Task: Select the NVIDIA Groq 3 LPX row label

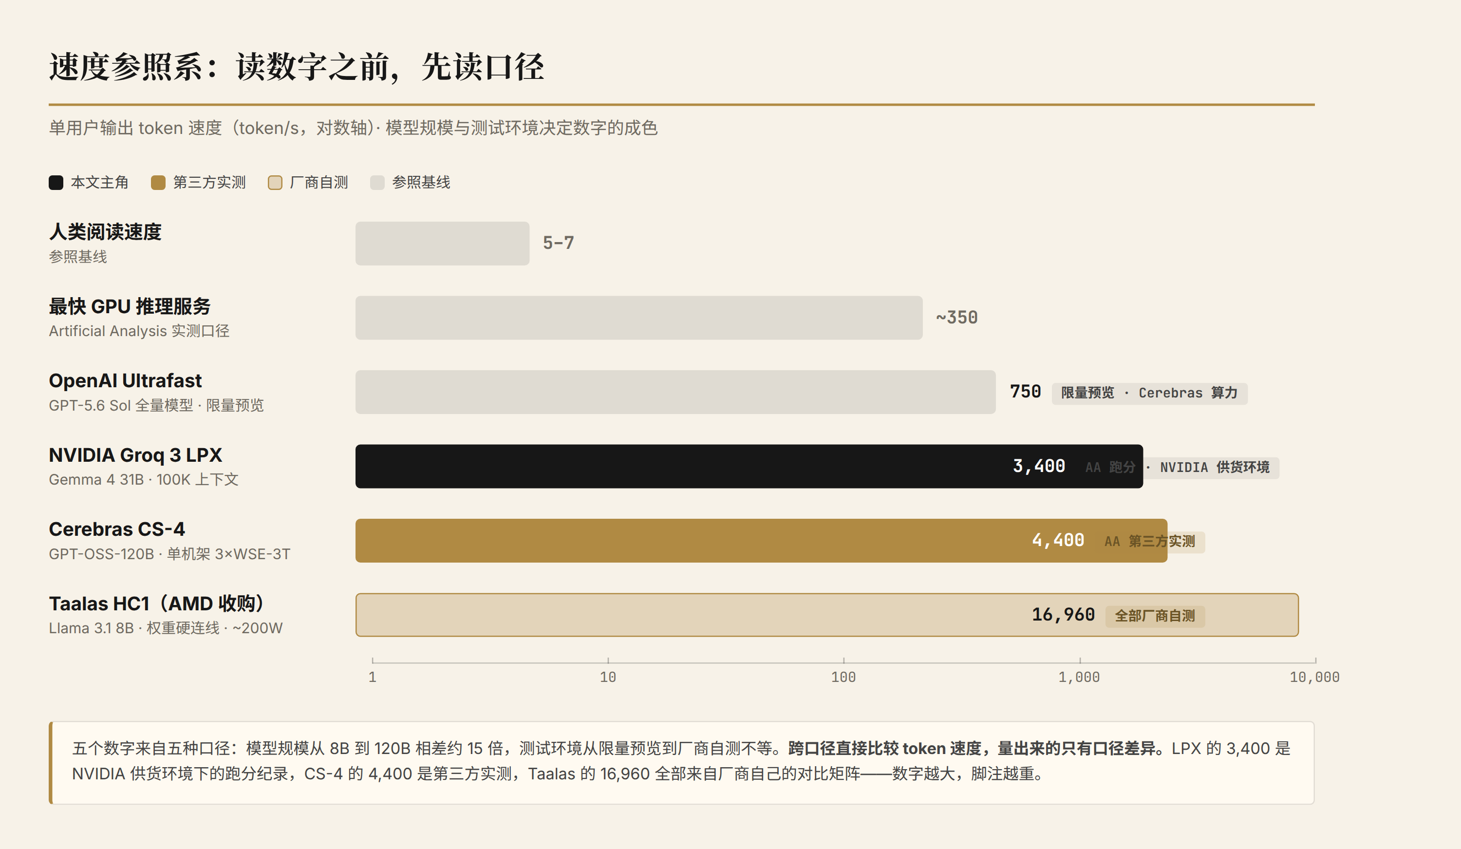Action: pos(135,455)
